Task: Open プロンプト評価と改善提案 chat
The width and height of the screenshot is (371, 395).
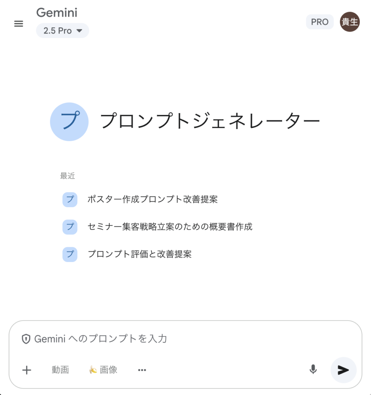Action: (139, 254)
